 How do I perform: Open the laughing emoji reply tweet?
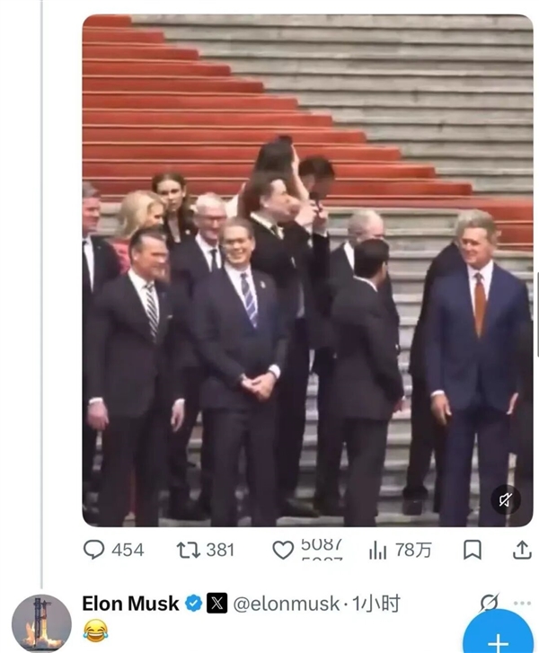(x=95, y=630)
